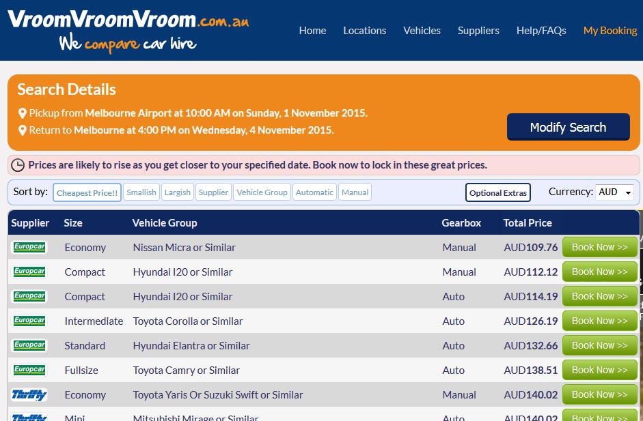Go to Locations in the top navigation
This screenshot has width=643, height=421.
pyautogui.click(x=365, y=31)
